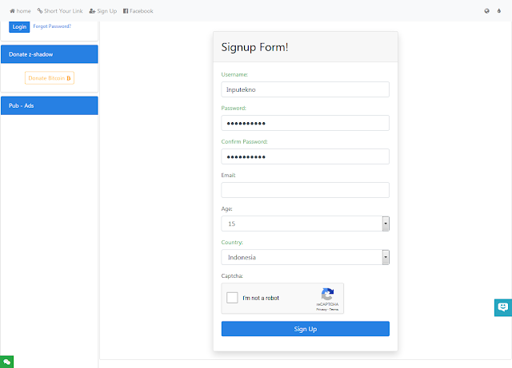Click the empty Email field
The height and width of the screenshot is (368, 512).
pos(306,190)
